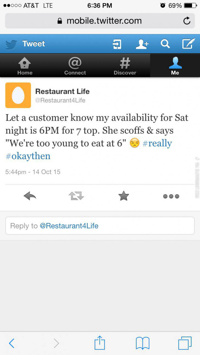Open the #okaythen hashtag
Viewport: 200px width, 355px height.
[28, 156]
